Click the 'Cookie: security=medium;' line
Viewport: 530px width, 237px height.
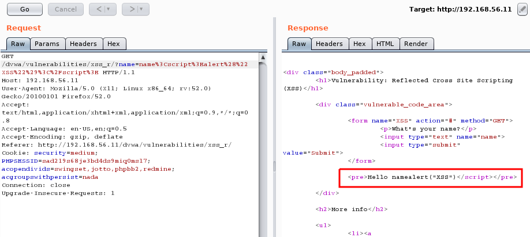[x=50, y=153]
